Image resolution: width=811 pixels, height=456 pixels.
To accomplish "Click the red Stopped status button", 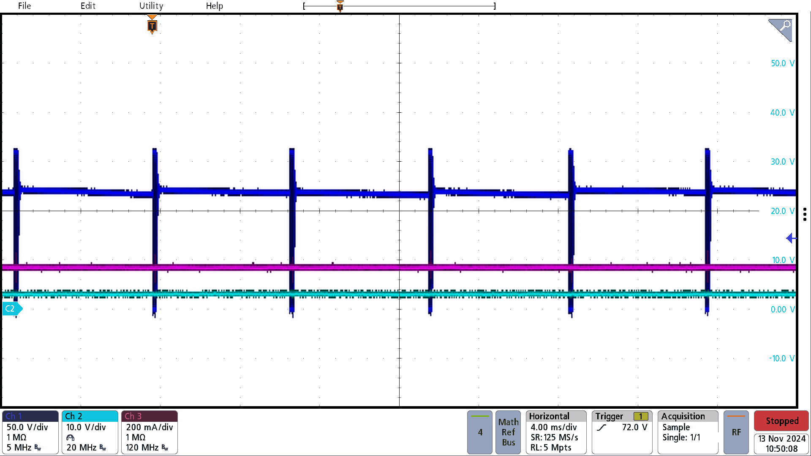I will pyautogui.click(x=781, y=421).
